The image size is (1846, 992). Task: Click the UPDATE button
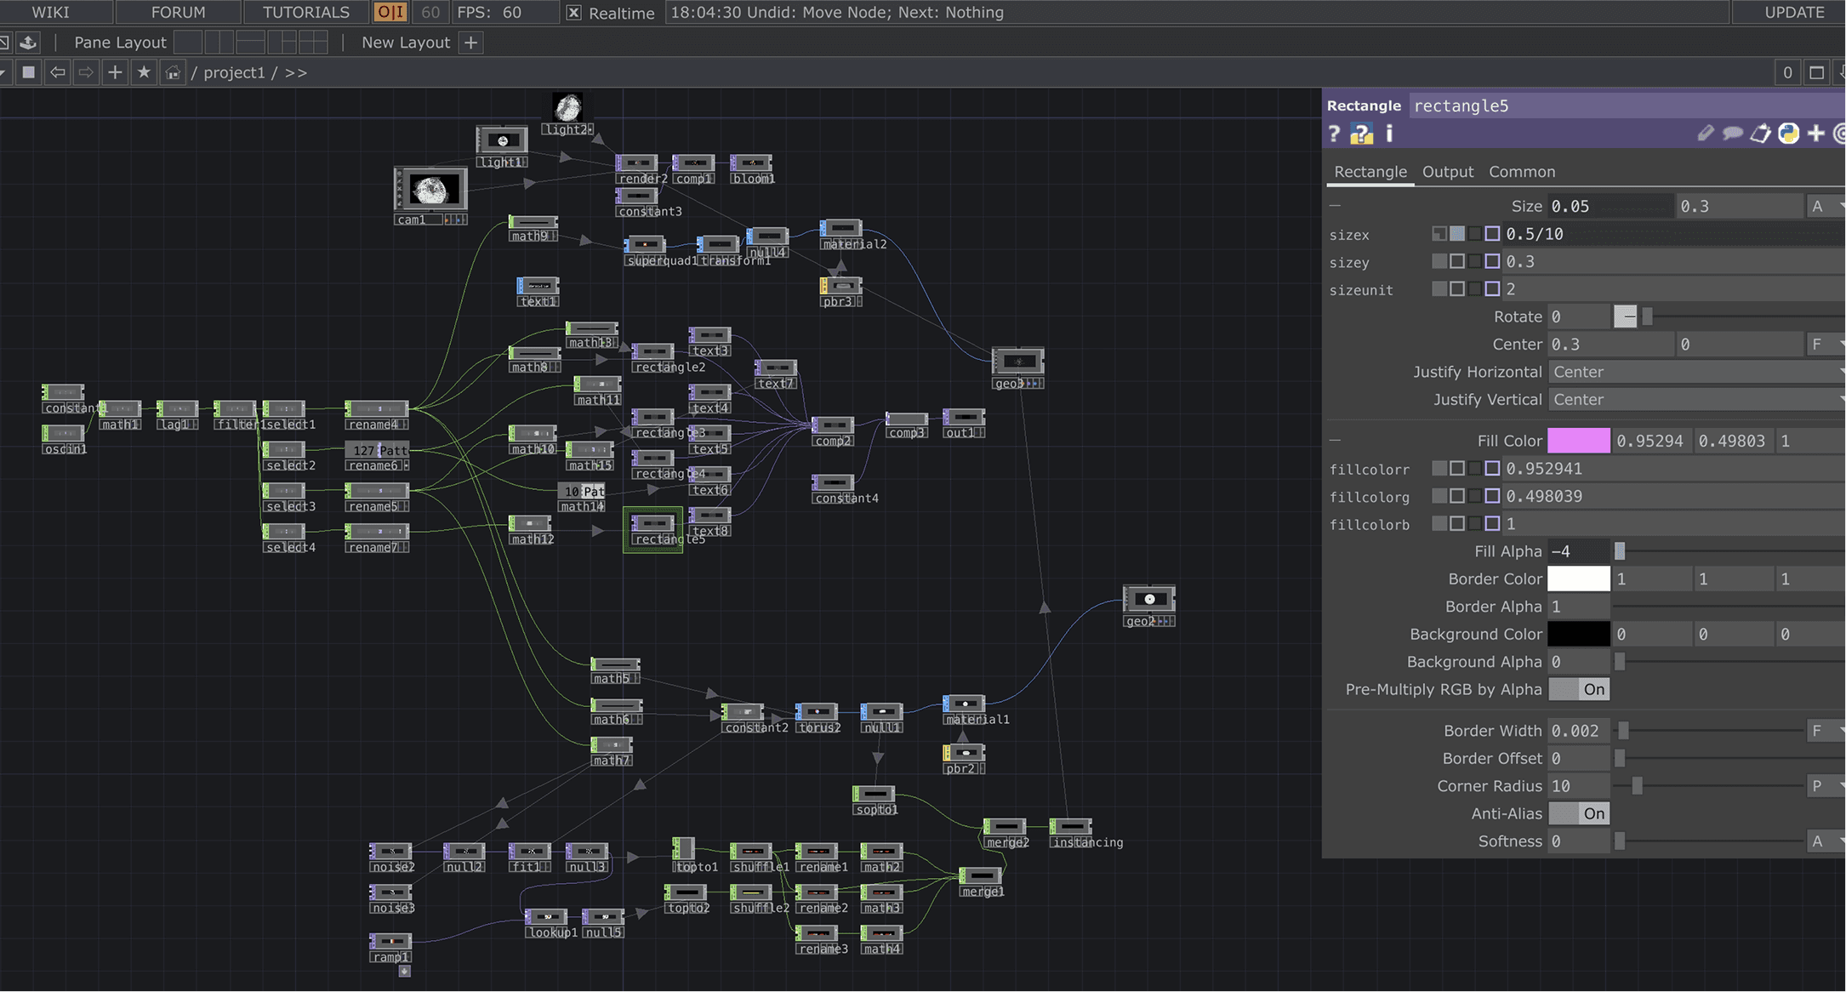pyautogui.click(x=1793, y=13)
